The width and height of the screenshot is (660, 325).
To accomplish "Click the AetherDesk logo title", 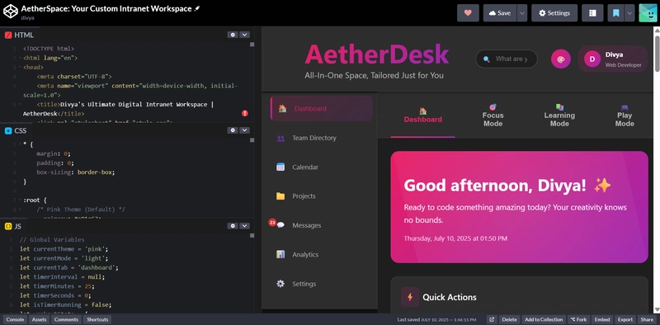I will tap(377, 54).
